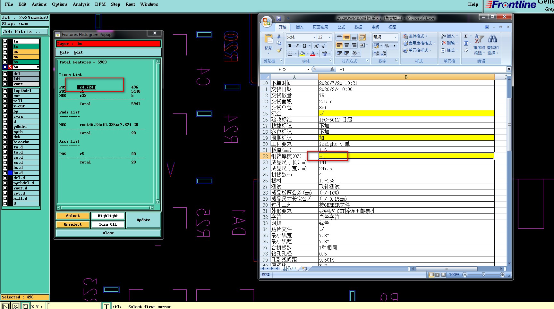The width and height of the screenshot is (554, 309).
Task: Click Excel Paste clipboard icon
Action: click(268, 39)
